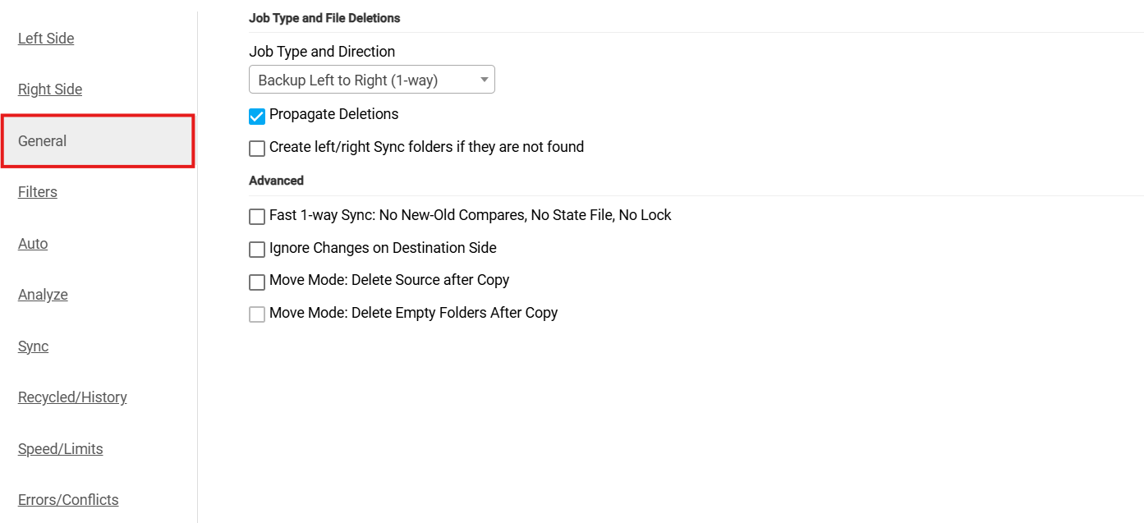This screenshot has width=1144, height=523.
Task: Click the dropdown arrow beside Backup Left to Right
Action: [485, 80]
